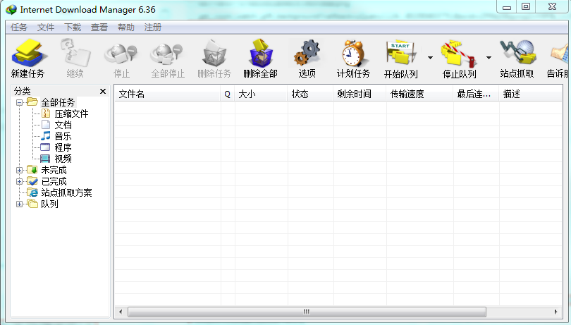Click the IDM app icon in title bar
Screen dimensions: 571x325
(11, 9)
